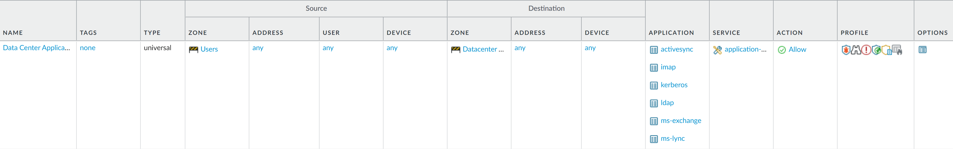This screenshot has height=149, width=953.
Task: Open the ms-exchange application entry
Action: 681,121
